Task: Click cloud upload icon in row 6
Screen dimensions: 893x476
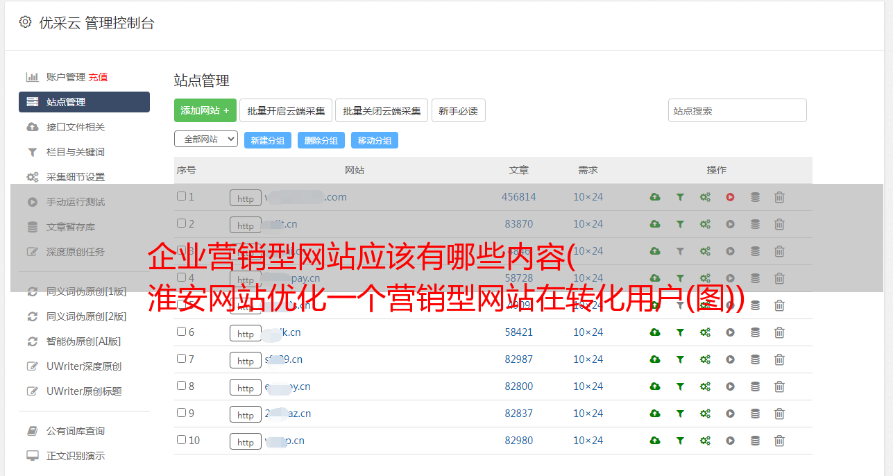Action: 655,332
